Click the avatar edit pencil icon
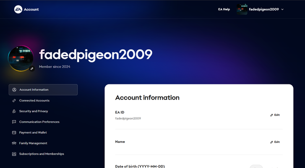 (32, 68)
